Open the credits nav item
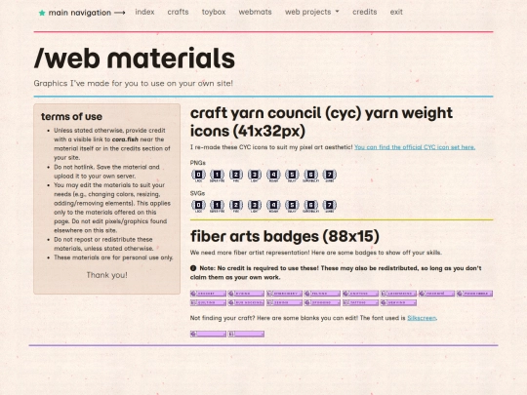527x395 pixels. [365, 12]
